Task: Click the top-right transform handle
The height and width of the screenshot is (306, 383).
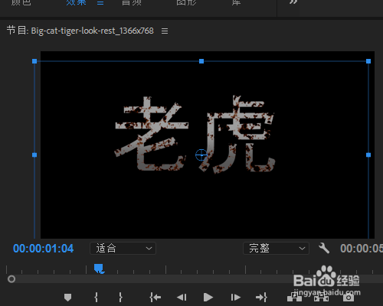Action: pos(368,61)
